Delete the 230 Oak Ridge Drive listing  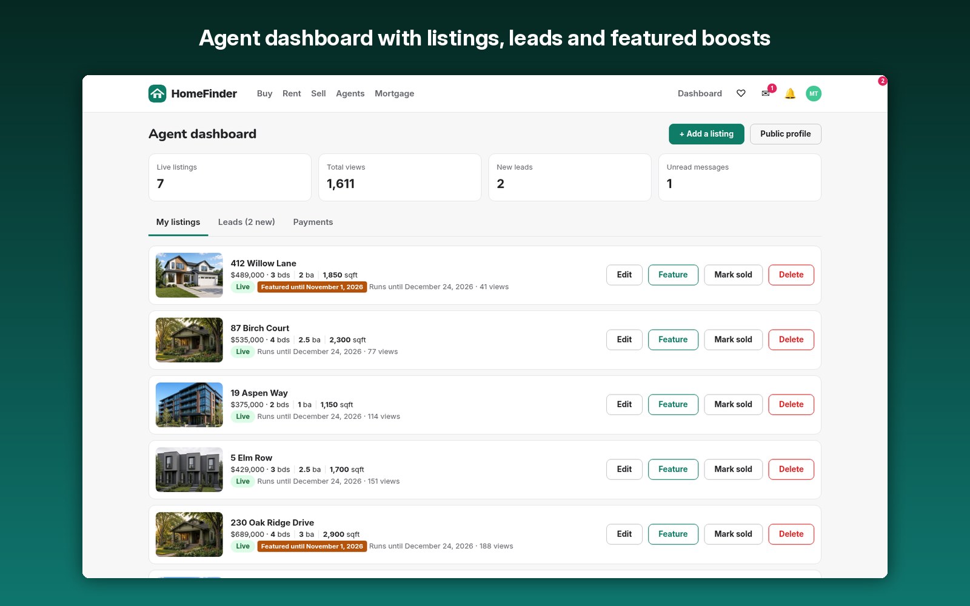click(791, 534)
